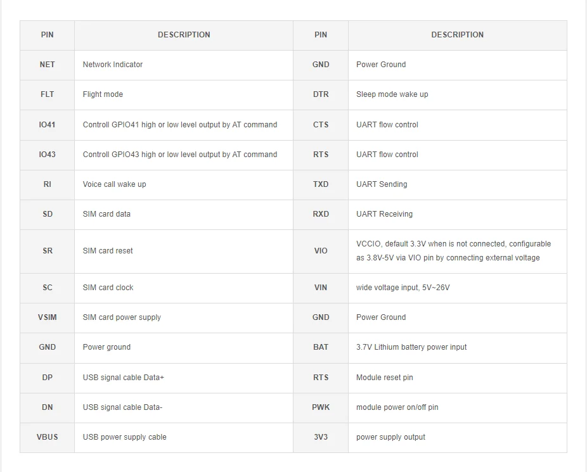The image size is (587, 472).
Task: Click the PWK pin cell
Action: [x=321, y=407]
